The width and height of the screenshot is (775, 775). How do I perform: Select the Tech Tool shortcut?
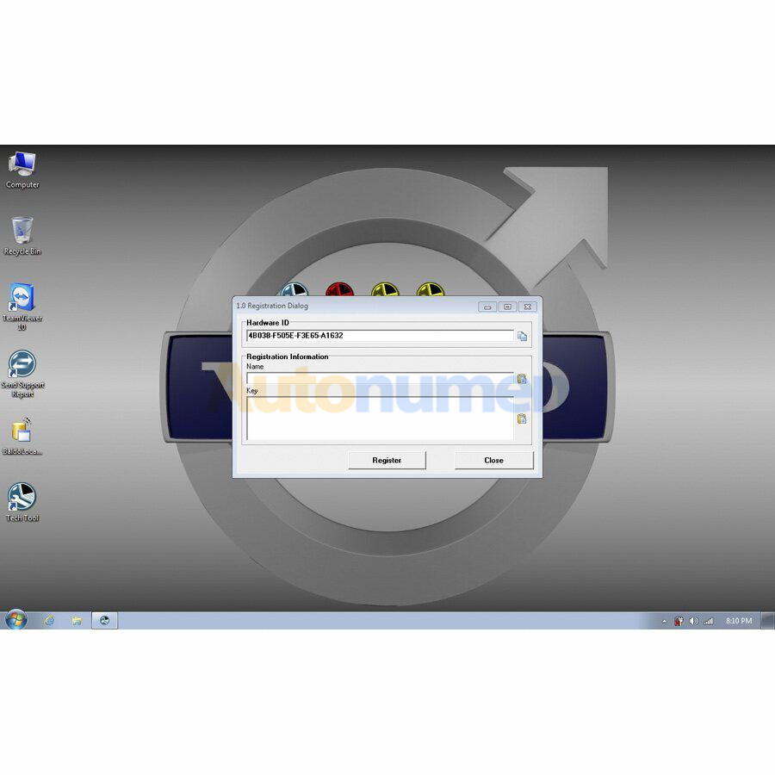22,502
